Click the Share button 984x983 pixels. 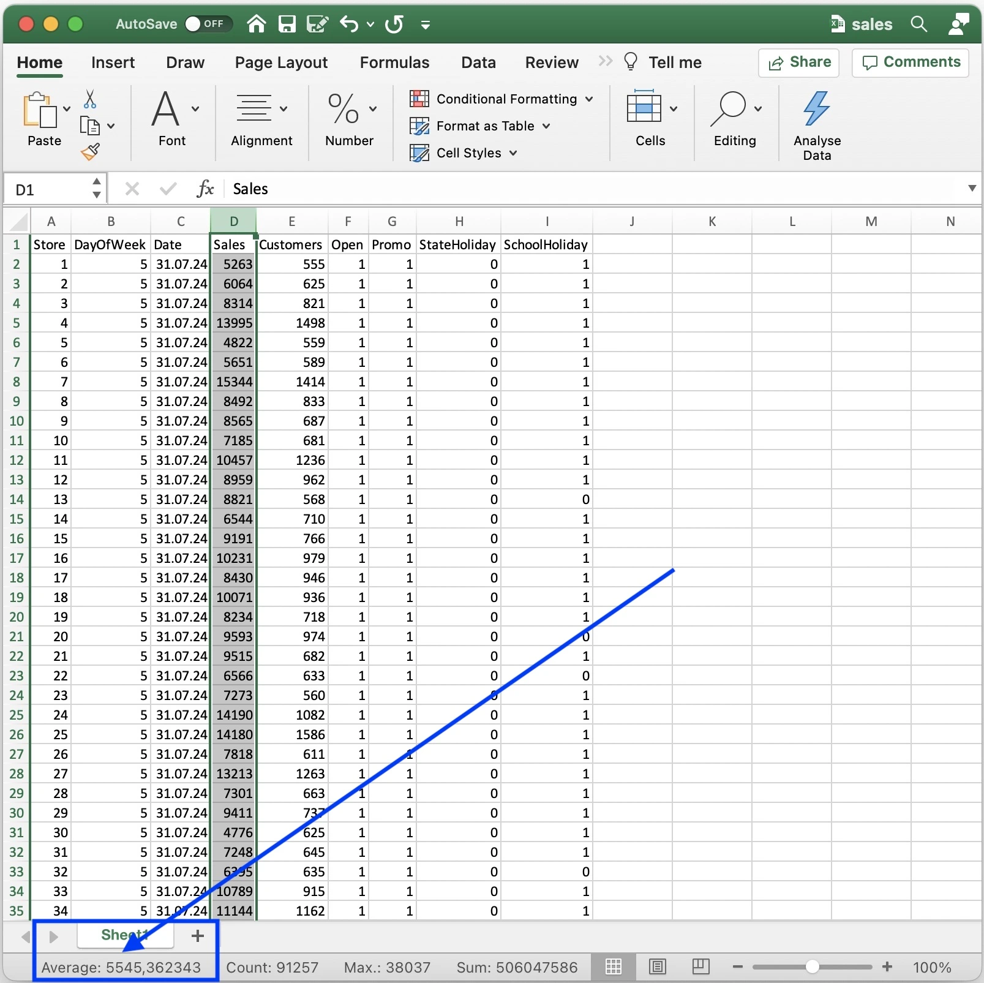click(799, 62)
